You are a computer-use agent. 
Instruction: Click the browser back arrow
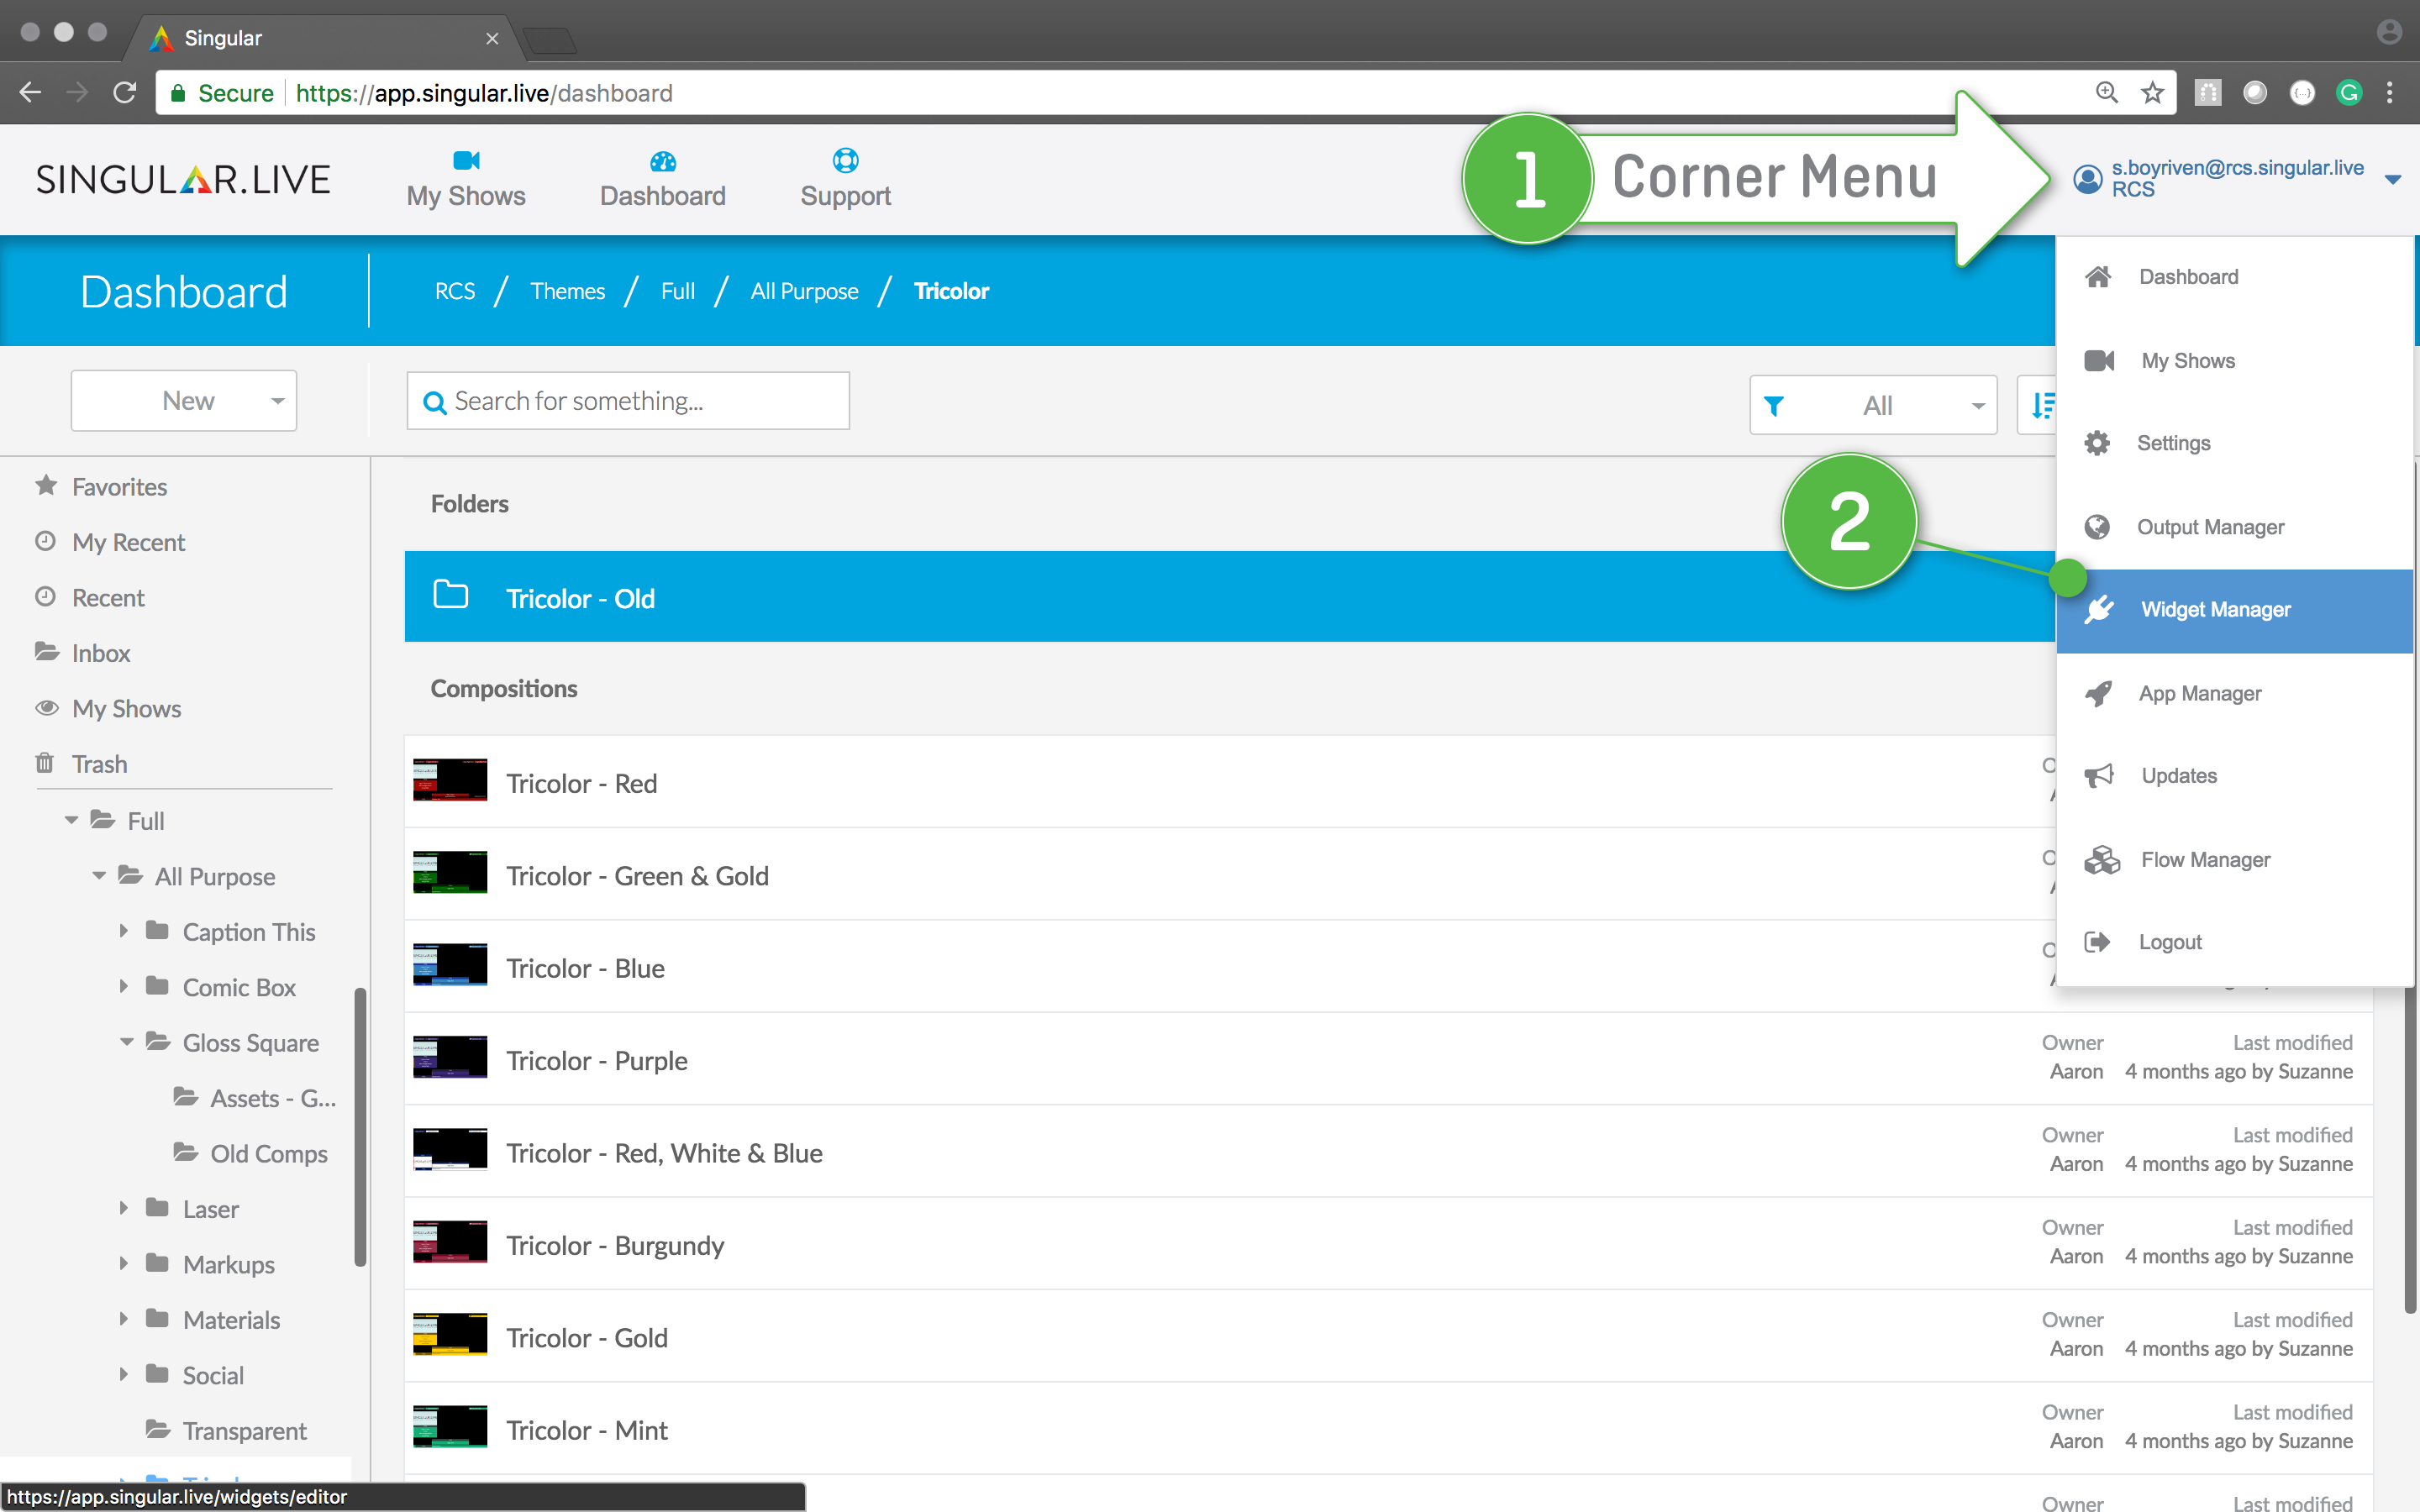[30, 93]
